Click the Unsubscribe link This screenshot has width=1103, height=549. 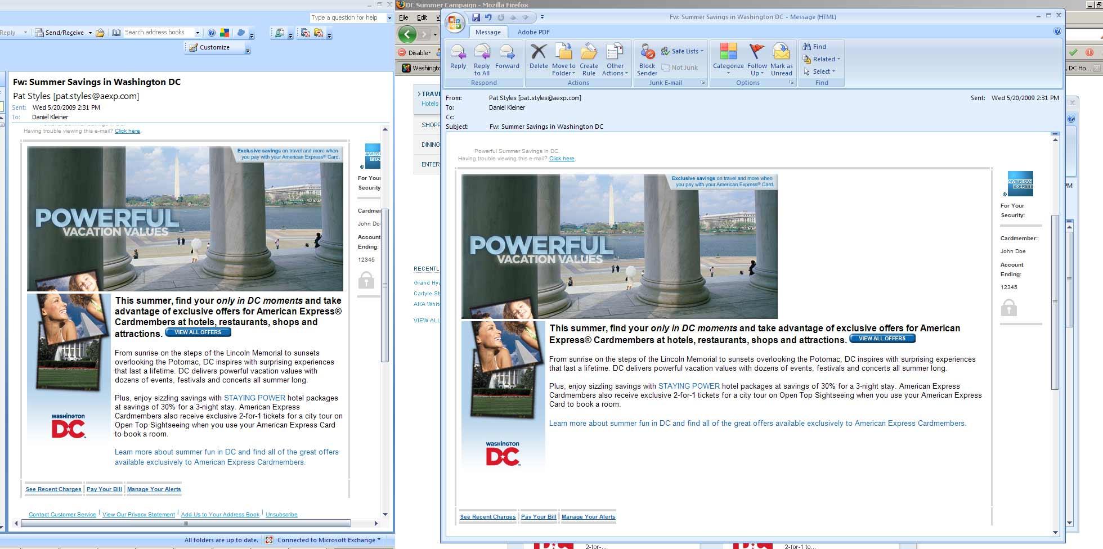coord(281,515)
